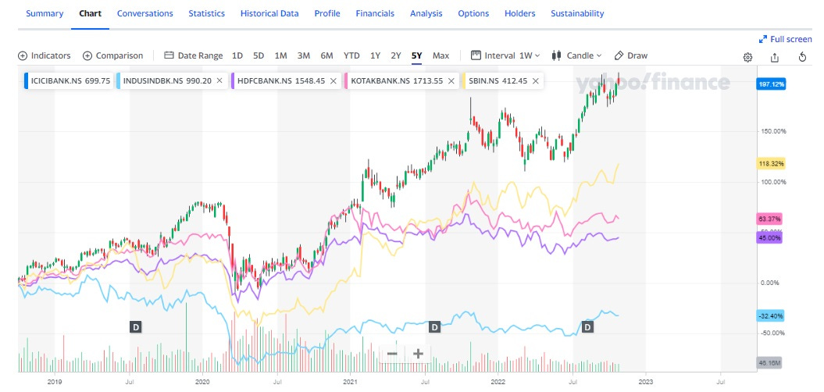This screenshot has width=824, height=392.
Task: Select the 3M time range
Action: 303,55
